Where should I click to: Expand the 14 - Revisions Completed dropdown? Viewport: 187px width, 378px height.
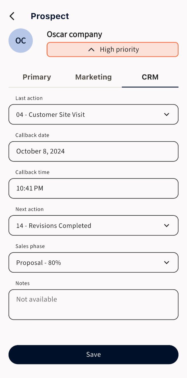(x=93, y=226)
